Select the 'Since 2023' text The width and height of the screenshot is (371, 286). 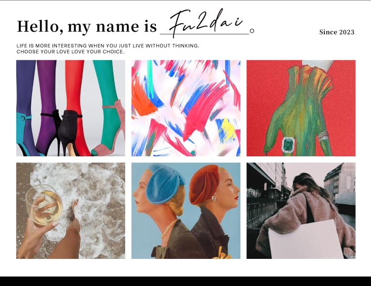click(337, 32)
